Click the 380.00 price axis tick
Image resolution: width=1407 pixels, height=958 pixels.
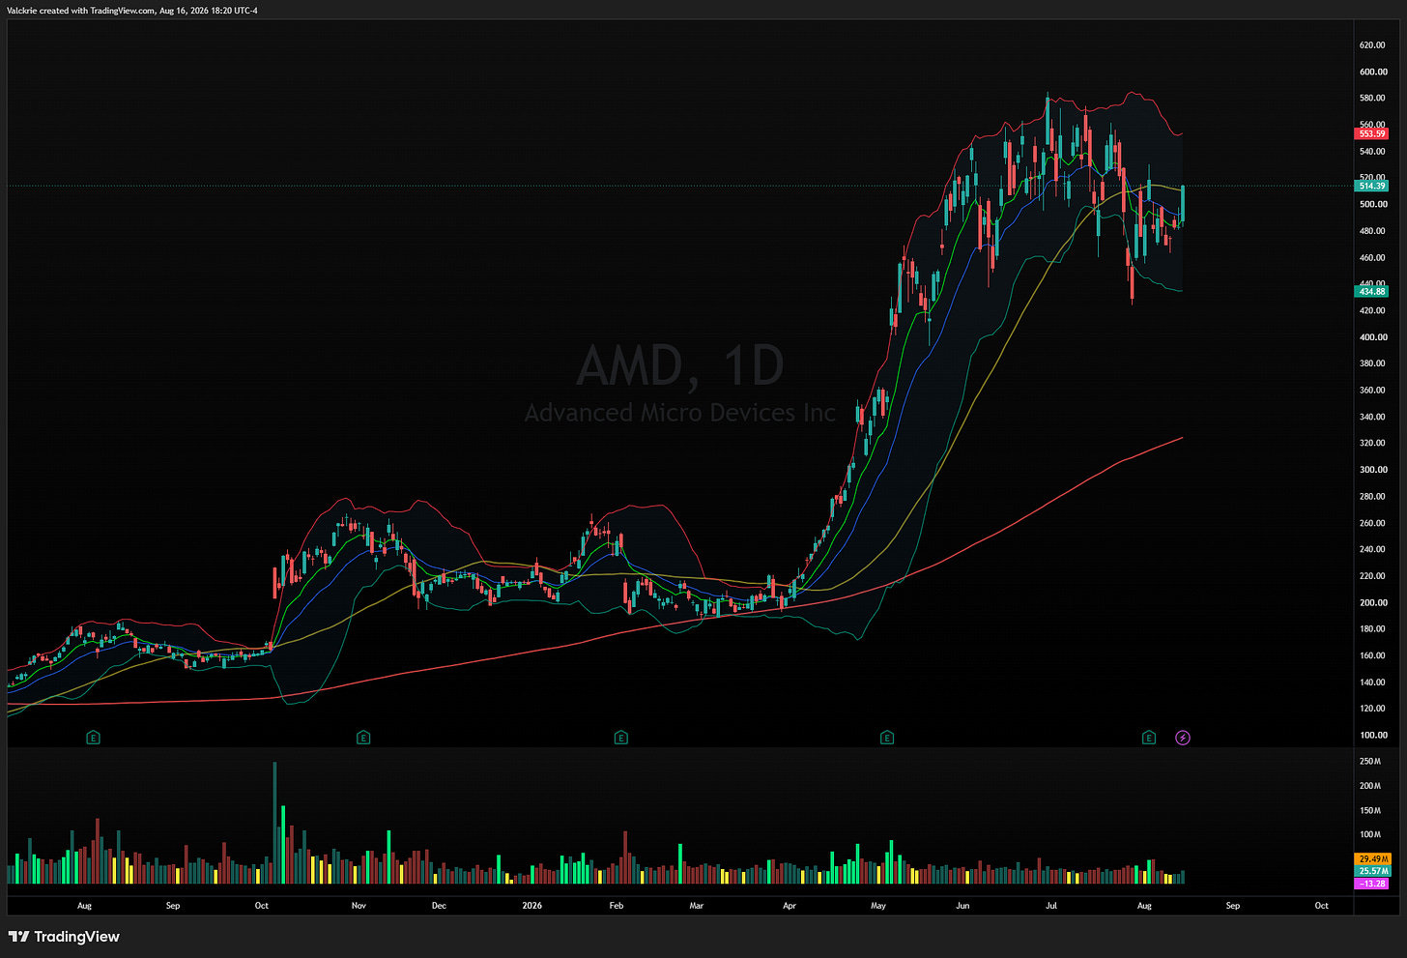coord(1373,363)
